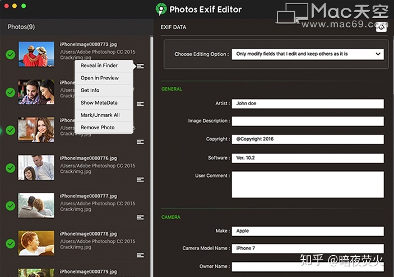Click the Photos(9) header label

coord(21,27)
